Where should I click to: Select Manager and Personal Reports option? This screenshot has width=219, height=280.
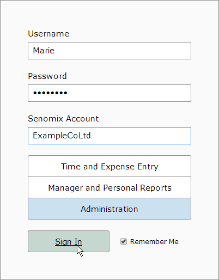pyautogui.click(x=109, y=187)
